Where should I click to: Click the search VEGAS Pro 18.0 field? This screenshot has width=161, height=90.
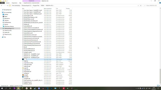(151, 5)
